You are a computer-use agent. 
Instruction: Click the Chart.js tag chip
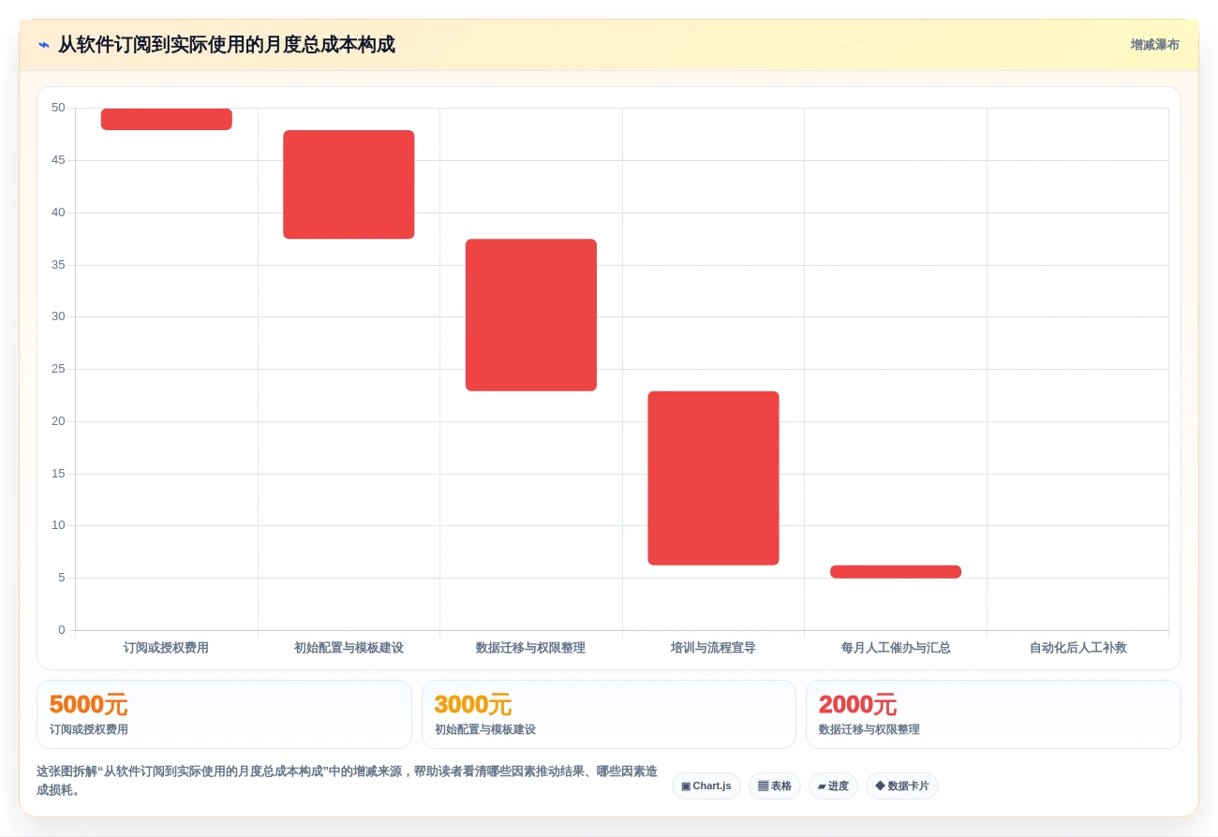pos(706,786)
